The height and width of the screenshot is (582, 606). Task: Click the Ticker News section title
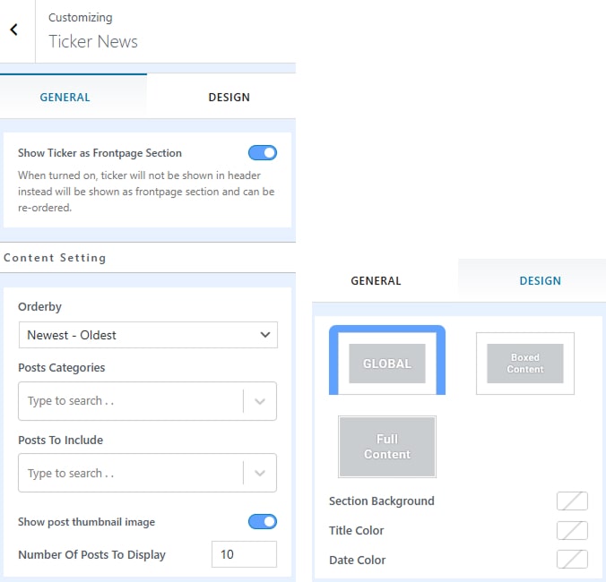click(93, 41)
